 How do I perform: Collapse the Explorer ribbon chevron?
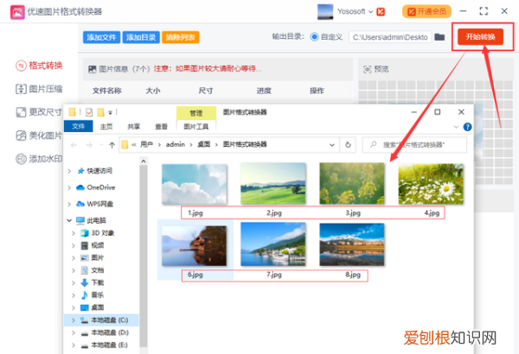click(456, 127)
